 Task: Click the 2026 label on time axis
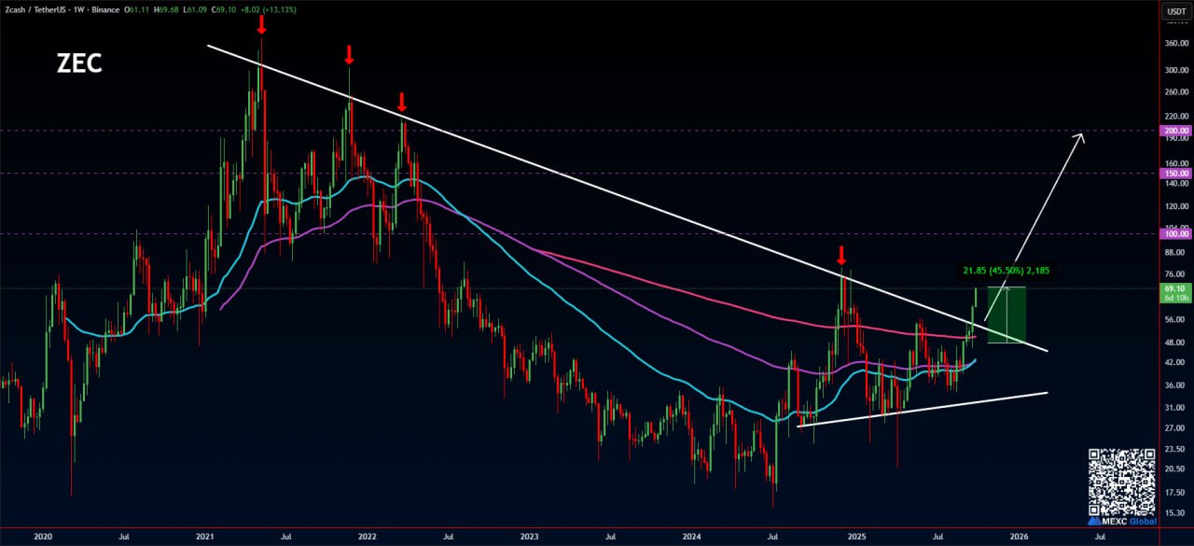[x=1019, y=537]
